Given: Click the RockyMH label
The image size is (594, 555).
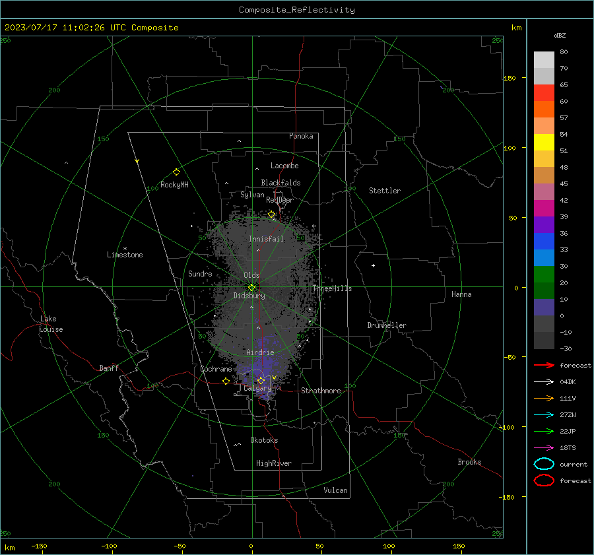Looking at the screenshot, I should 174,185.
